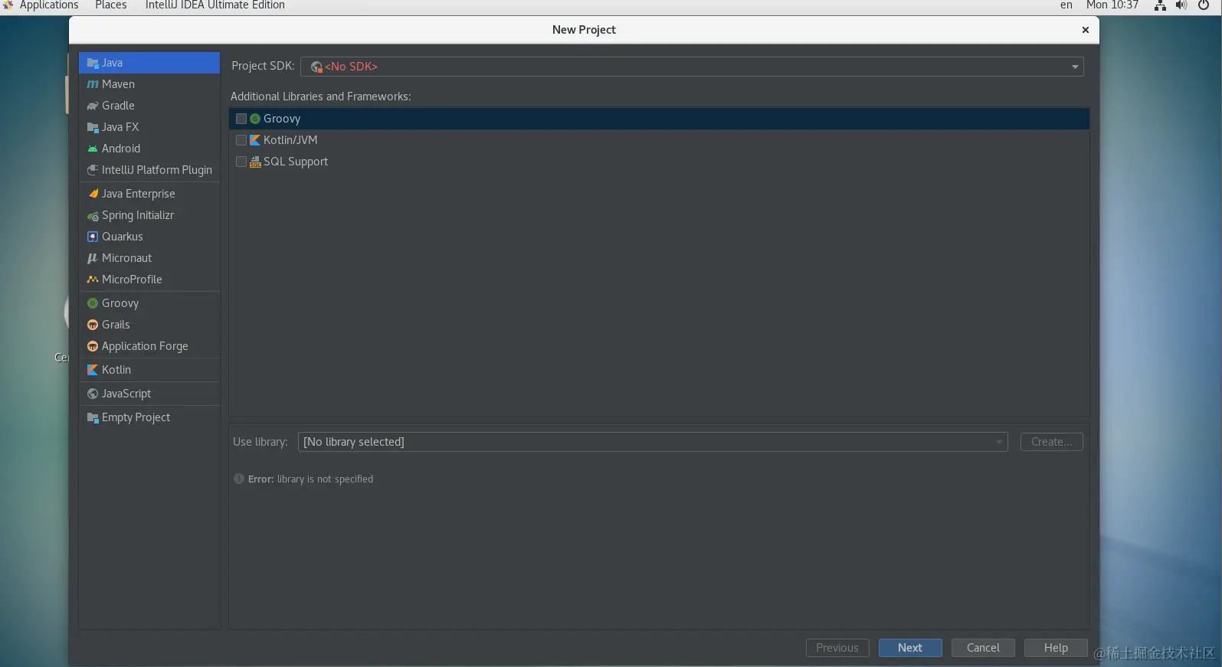Click the Next button
1222x667 pixels.
[910, 648]
